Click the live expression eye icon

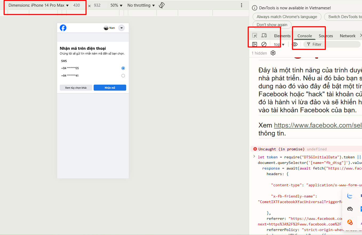point(295,44)
